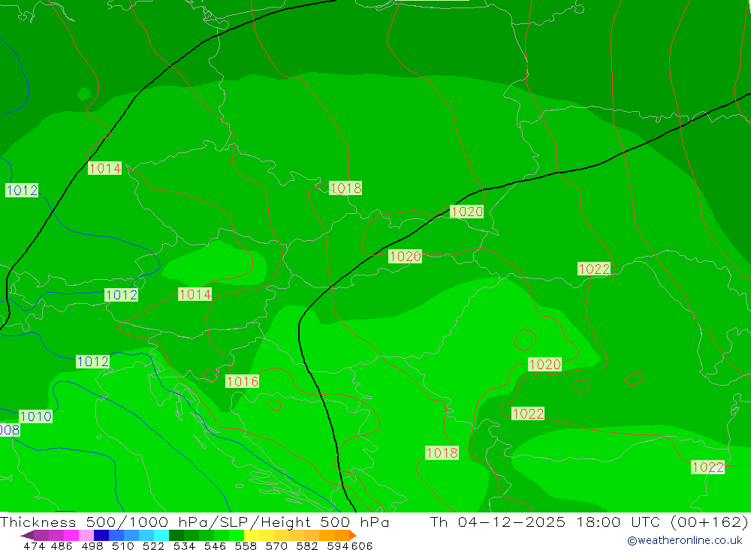Select the bright yellow legend swatch beside green
This screenshot has width=751, height=550.
(252, 536)
